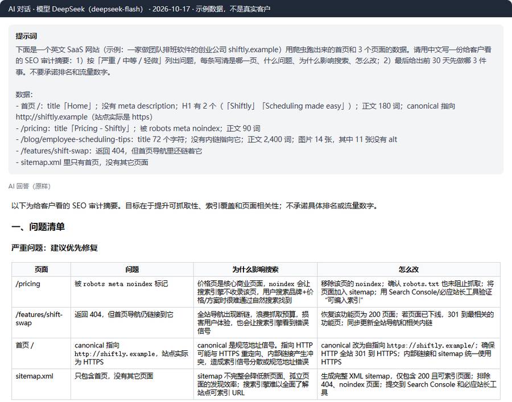Click the '页面' column header
This screenshot has height=402, width=512.
(x=41, y=269)
